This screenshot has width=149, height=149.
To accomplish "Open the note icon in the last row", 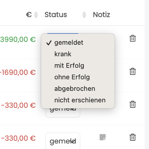I will (103, 137).
